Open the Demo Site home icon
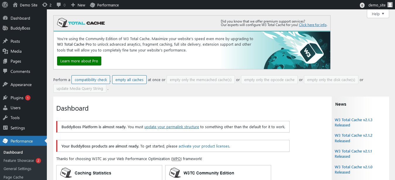The width and height of the screenshot is (395, 180). (x=15, y=5)
